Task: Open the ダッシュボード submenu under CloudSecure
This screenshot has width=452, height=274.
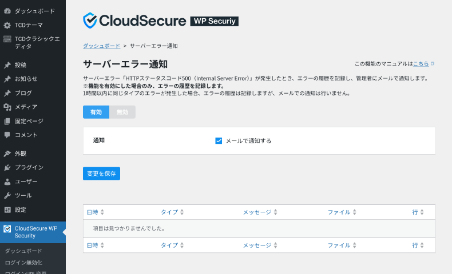Action: coord(23,251)
